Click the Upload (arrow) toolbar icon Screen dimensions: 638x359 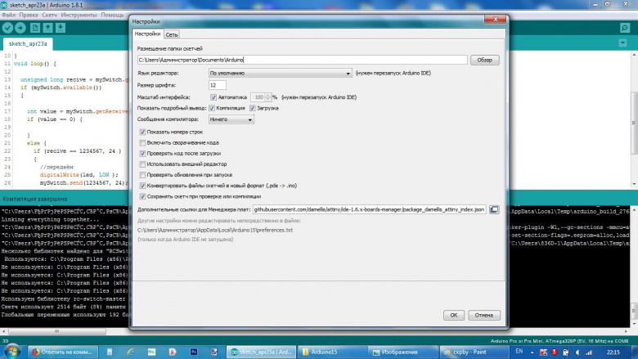(20, 28)
